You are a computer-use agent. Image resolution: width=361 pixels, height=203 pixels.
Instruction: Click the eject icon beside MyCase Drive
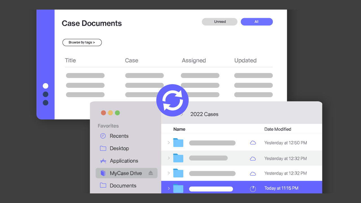click(x=151, y=173)
